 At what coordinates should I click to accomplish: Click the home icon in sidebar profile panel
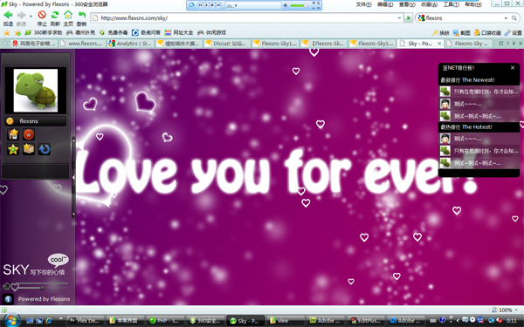(13, 134)
